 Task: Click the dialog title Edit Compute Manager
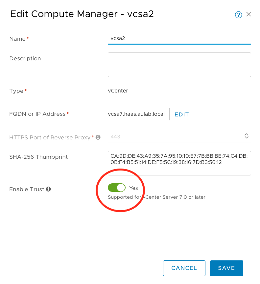(82, 14)
